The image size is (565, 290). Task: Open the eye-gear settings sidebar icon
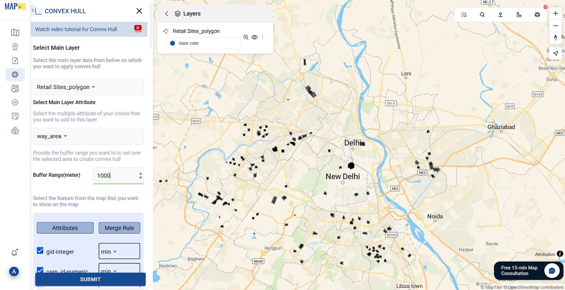pyautogui.click(x=15, y=102)
